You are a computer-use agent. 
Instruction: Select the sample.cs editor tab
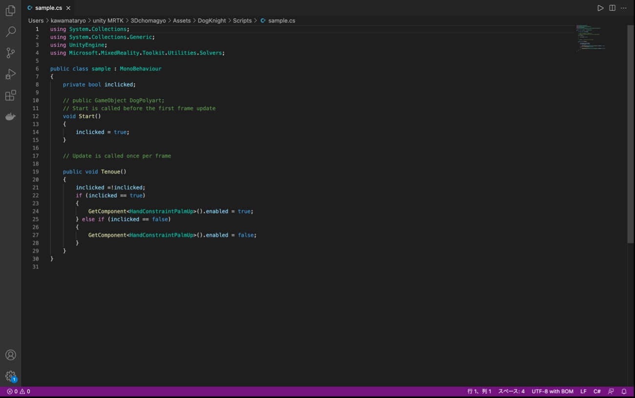[x=48, y=8]
